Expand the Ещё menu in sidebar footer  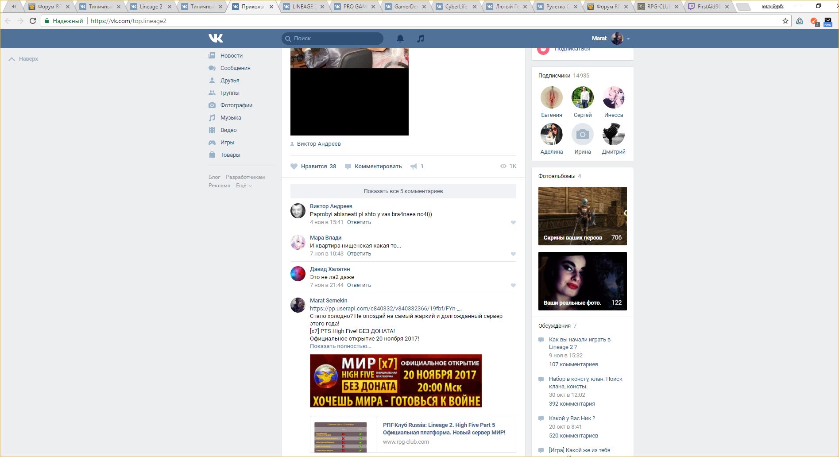coord(244,186)
